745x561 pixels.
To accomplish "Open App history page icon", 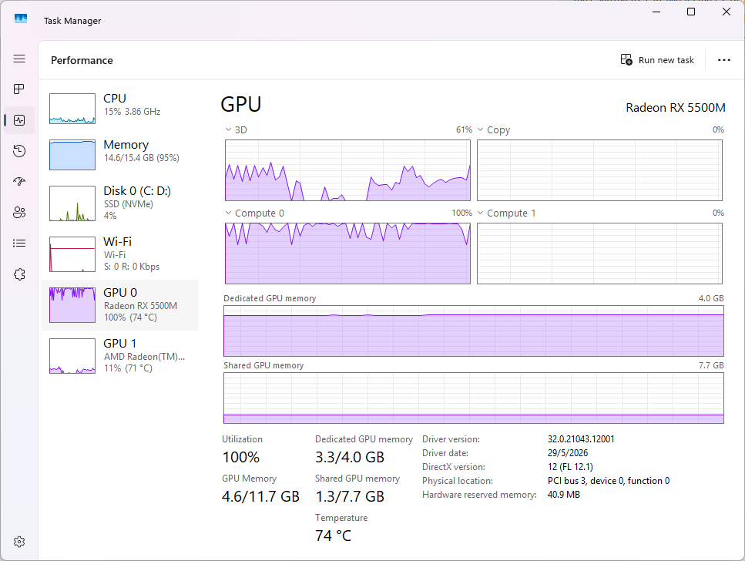I will pyautogui.click(x=19, y=151).
